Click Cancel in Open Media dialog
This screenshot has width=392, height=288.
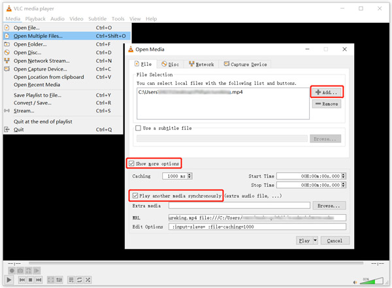(x=335, y=240)
